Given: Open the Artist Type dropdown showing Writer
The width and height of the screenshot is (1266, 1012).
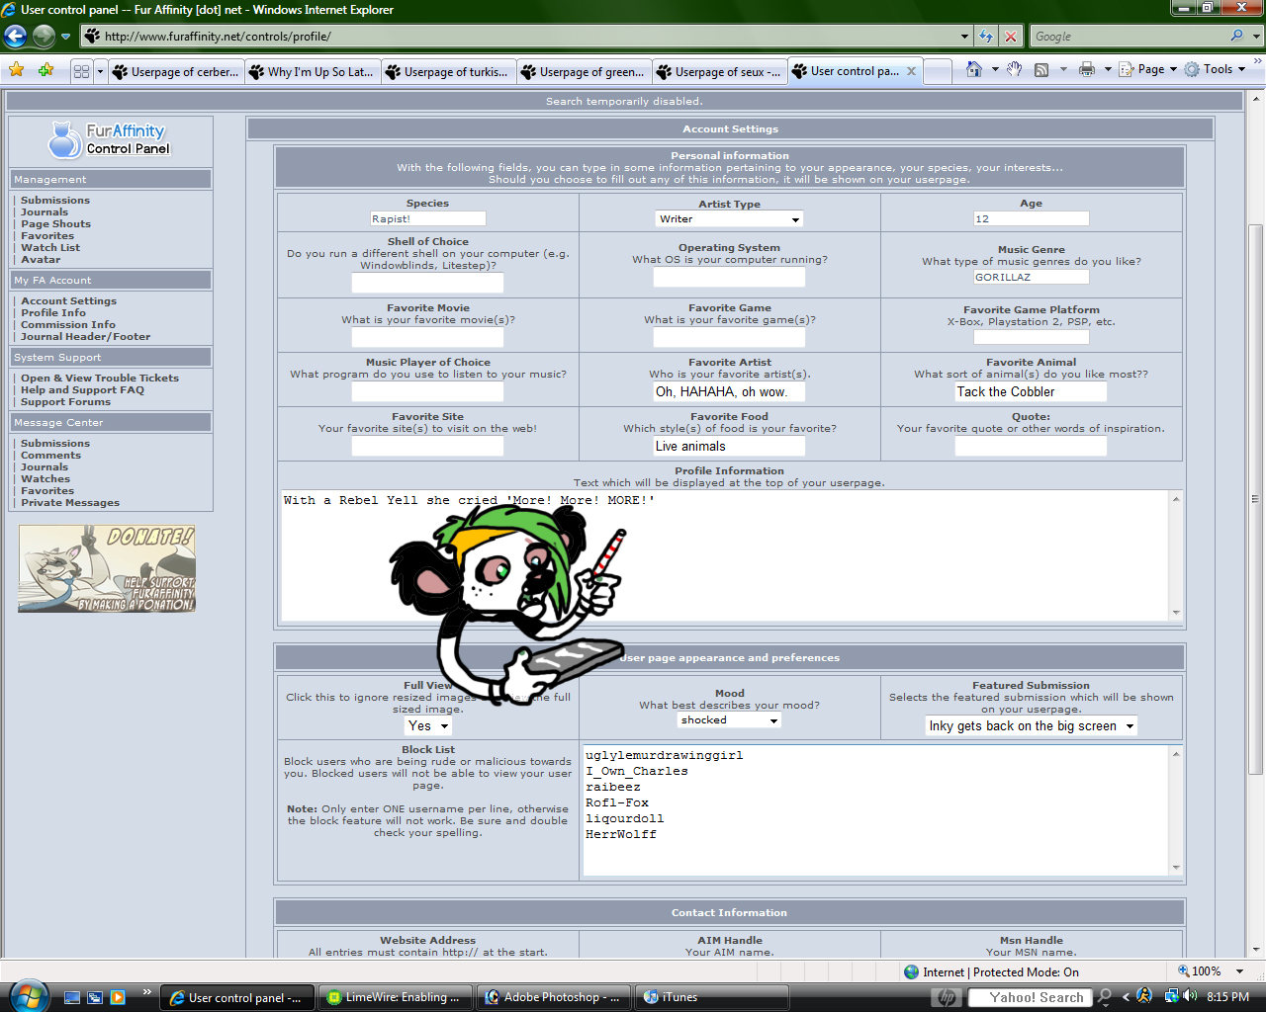Looking at the screenshot, I should tap(729, 218).
